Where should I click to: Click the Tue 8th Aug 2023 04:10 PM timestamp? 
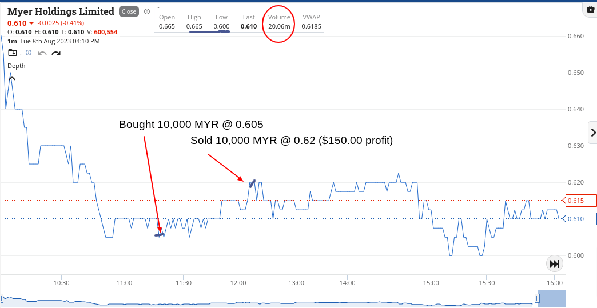pyautogui.click(x=60, y=41)
